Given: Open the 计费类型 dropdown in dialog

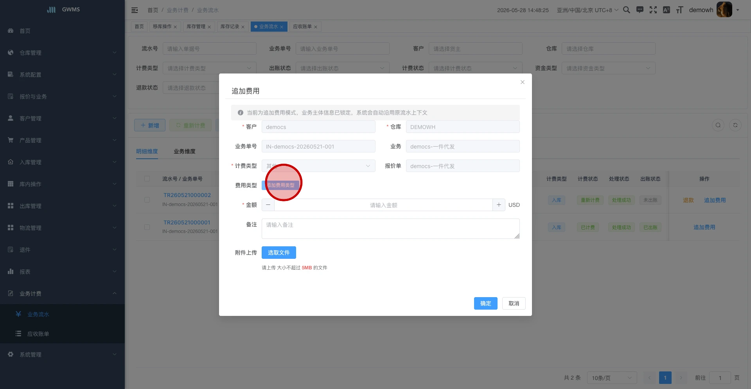Looking at the screenshot, I should 318,166.
